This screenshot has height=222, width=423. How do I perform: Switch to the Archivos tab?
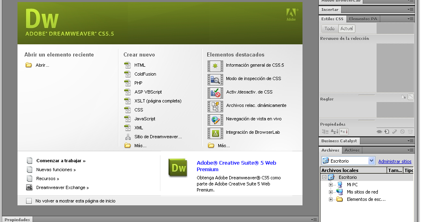pyautogui.click(x=330, y=150)
